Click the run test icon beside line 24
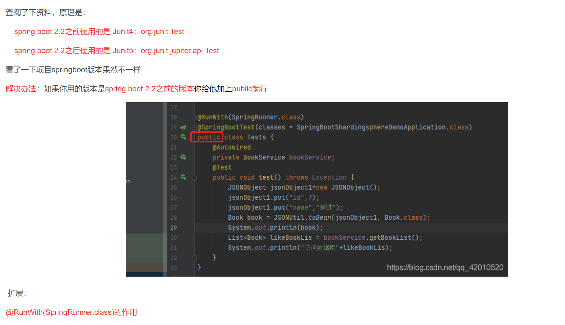Viewport: 565px width, 325px height. [183, 177]
